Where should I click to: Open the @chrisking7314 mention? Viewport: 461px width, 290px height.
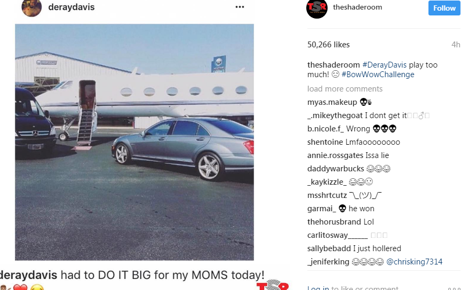click(x=414, y=262)
